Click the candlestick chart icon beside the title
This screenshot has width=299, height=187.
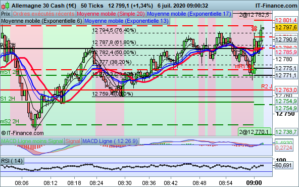coord(6,6)
